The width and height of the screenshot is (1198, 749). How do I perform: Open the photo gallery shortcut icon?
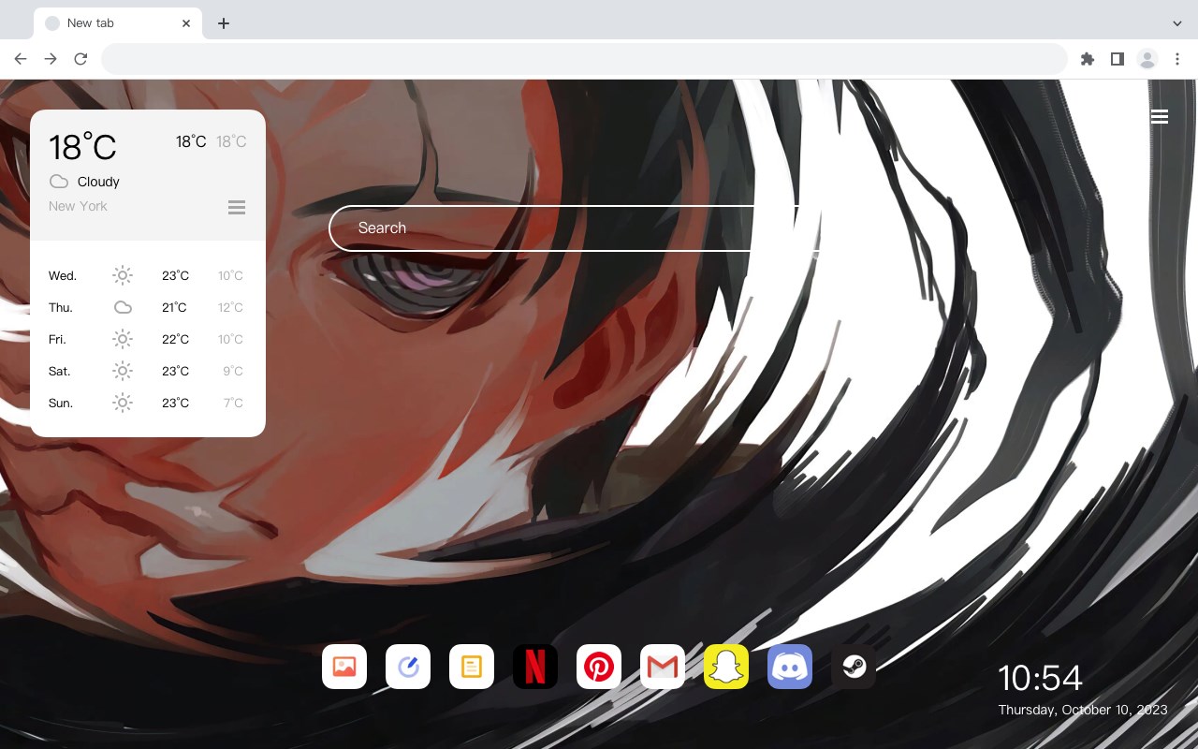[x=344, y=667]
